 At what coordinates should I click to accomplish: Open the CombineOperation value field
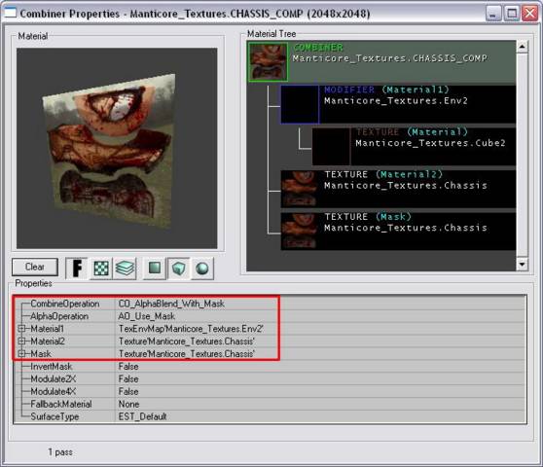(x=321, y=304)
